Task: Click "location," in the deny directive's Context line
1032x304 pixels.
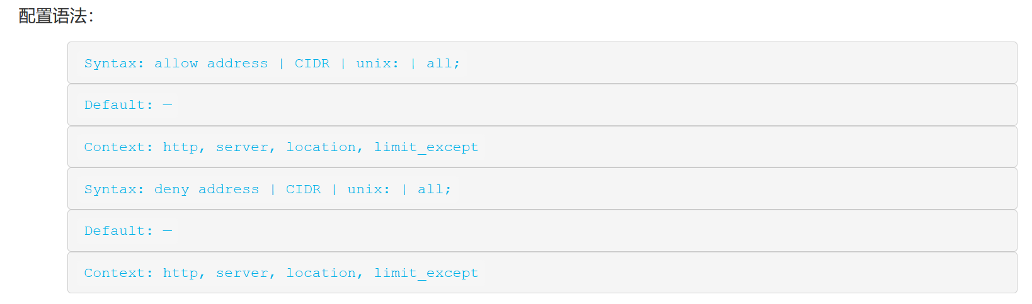Action: 324,273
